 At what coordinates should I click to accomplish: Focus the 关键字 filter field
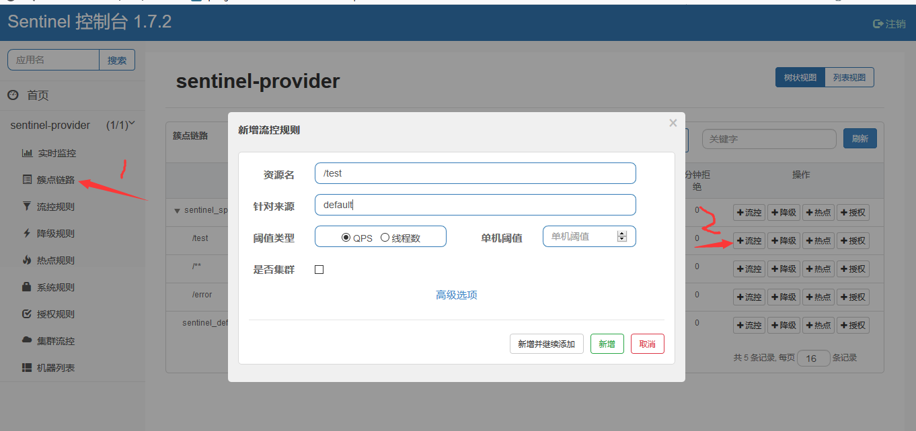coord(769,139)
